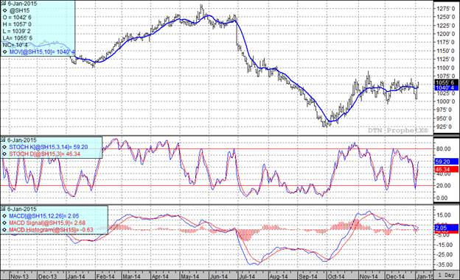Click the Dec-13 date on time axis

tap(47, 276)
